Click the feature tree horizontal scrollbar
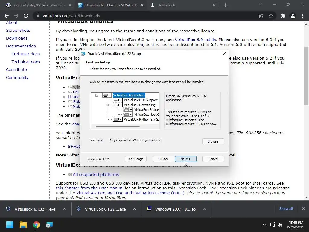 click(118, 127)
